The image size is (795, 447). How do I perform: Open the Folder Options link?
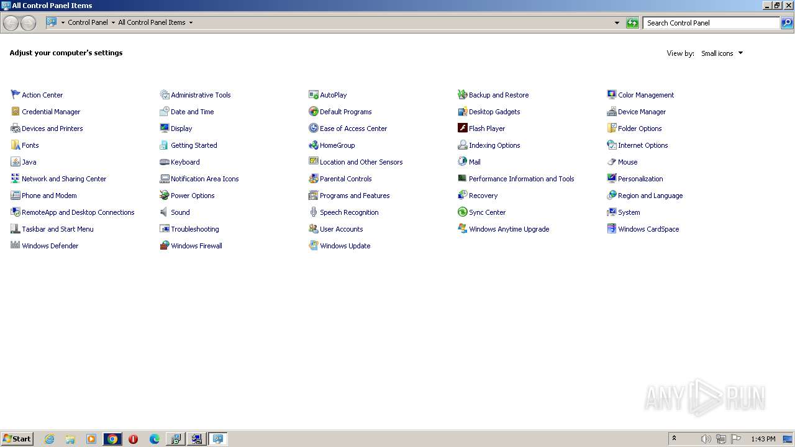click(640, 129)
